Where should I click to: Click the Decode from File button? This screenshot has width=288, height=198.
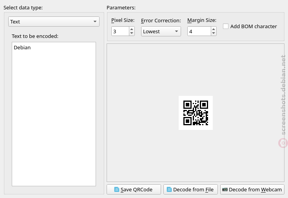pos(190,189)
